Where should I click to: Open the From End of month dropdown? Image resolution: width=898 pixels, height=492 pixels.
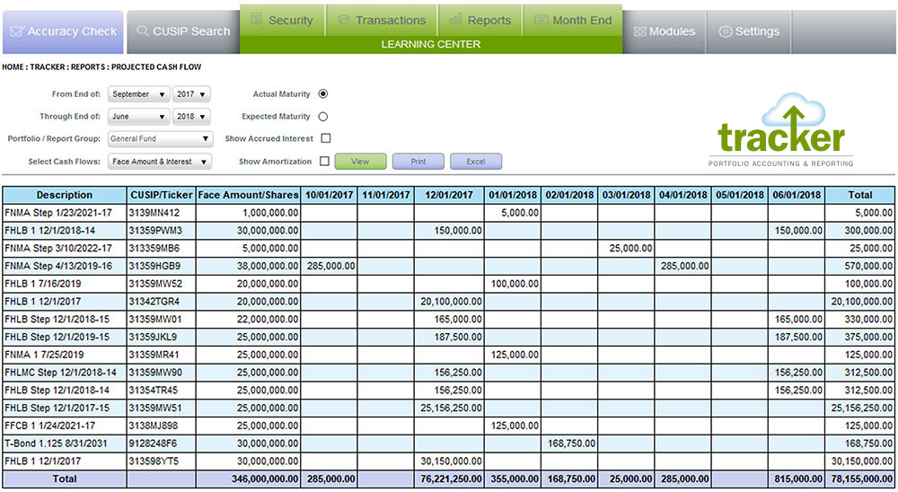(x=138, y=93)
